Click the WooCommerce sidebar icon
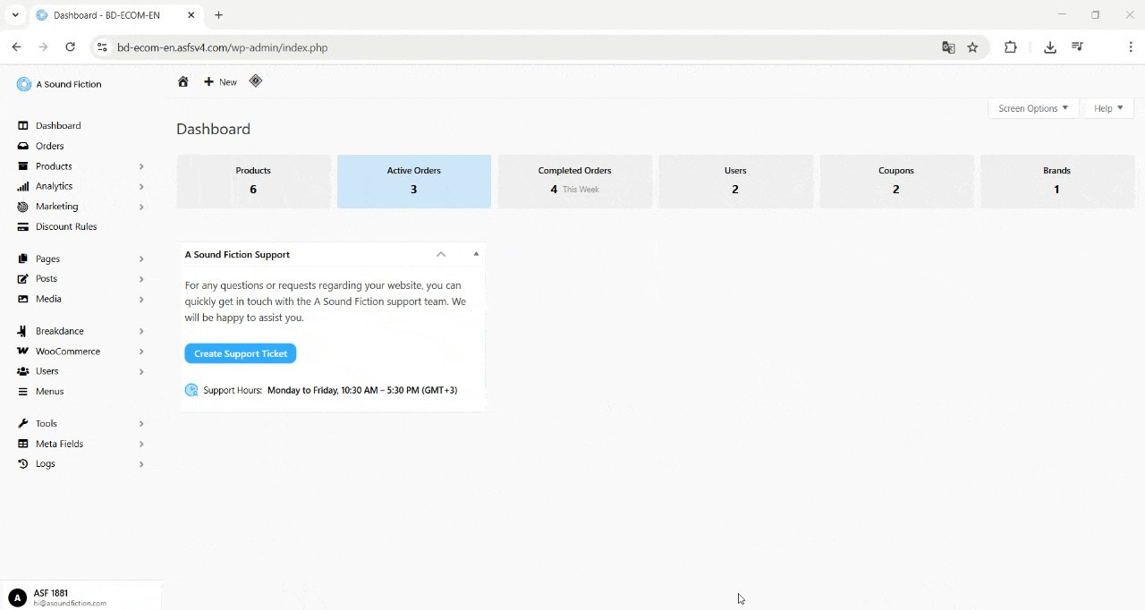 tap(22, 351)
